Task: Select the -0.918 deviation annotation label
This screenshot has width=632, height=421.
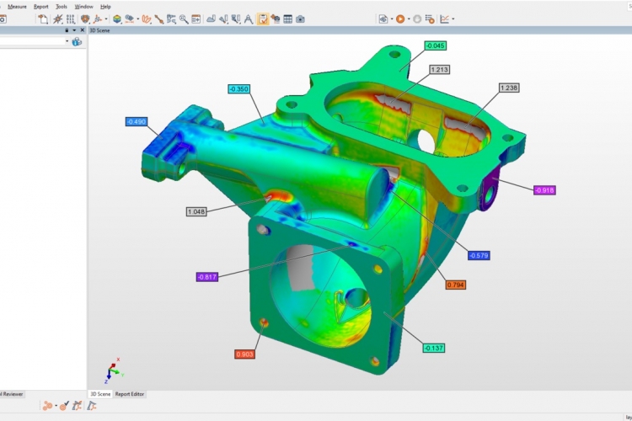Action: point(544,189)
